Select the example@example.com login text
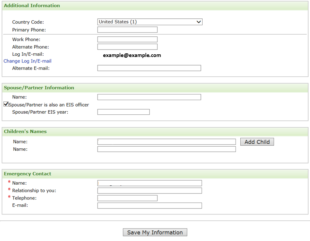 (x=132, y=55)
